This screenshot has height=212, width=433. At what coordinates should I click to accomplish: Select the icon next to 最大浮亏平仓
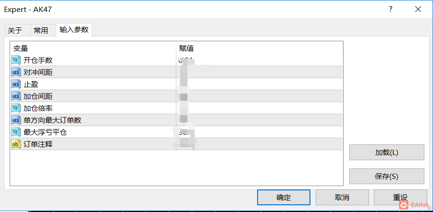pyautogui.click(x=16, y=132)
